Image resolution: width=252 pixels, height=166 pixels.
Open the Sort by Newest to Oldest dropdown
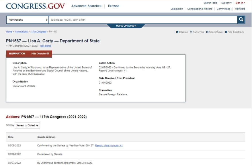pyautogui.click(x=27, y=125)
